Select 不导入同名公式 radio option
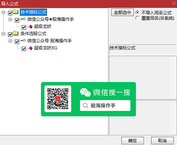 [137, 13]
